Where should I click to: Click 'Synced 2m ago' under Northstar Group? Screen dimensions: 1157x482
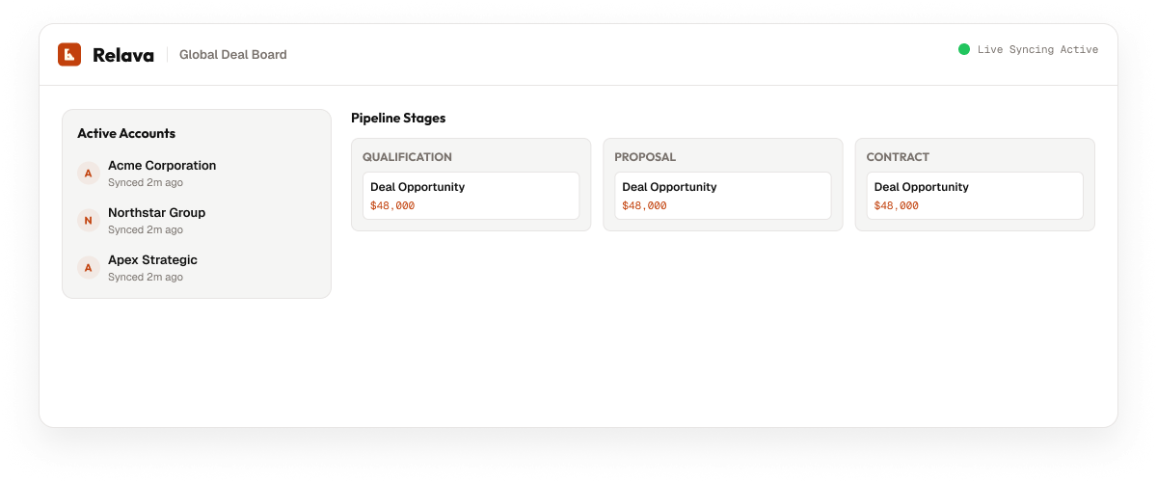coord(146,229)
